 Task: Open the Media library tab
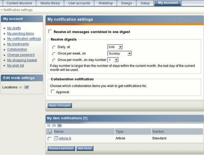pos(50,3)
